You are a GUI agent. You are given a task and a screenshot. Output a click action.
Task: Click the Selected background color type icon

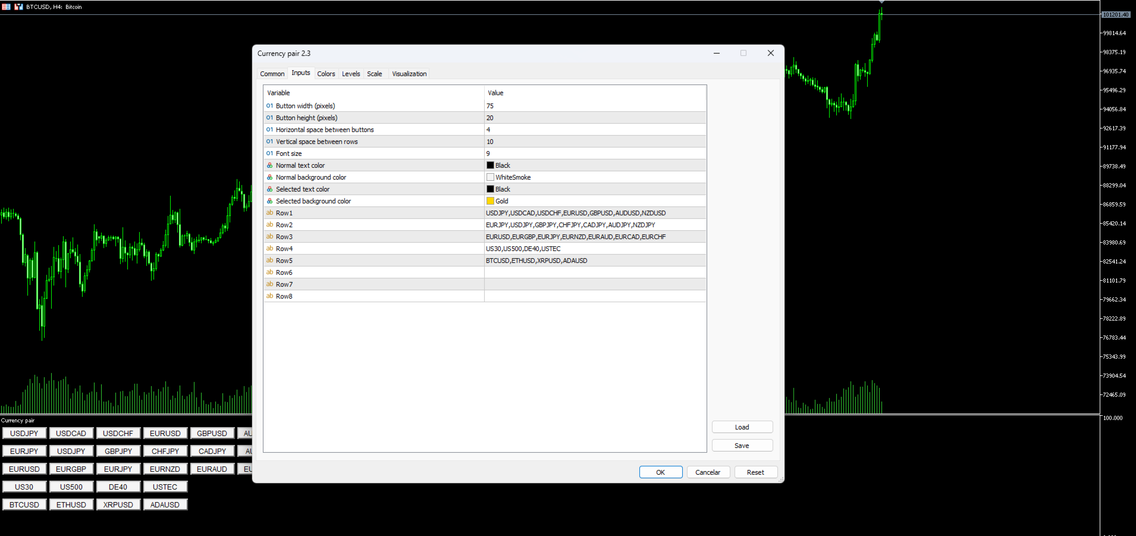tap(269, 201)
